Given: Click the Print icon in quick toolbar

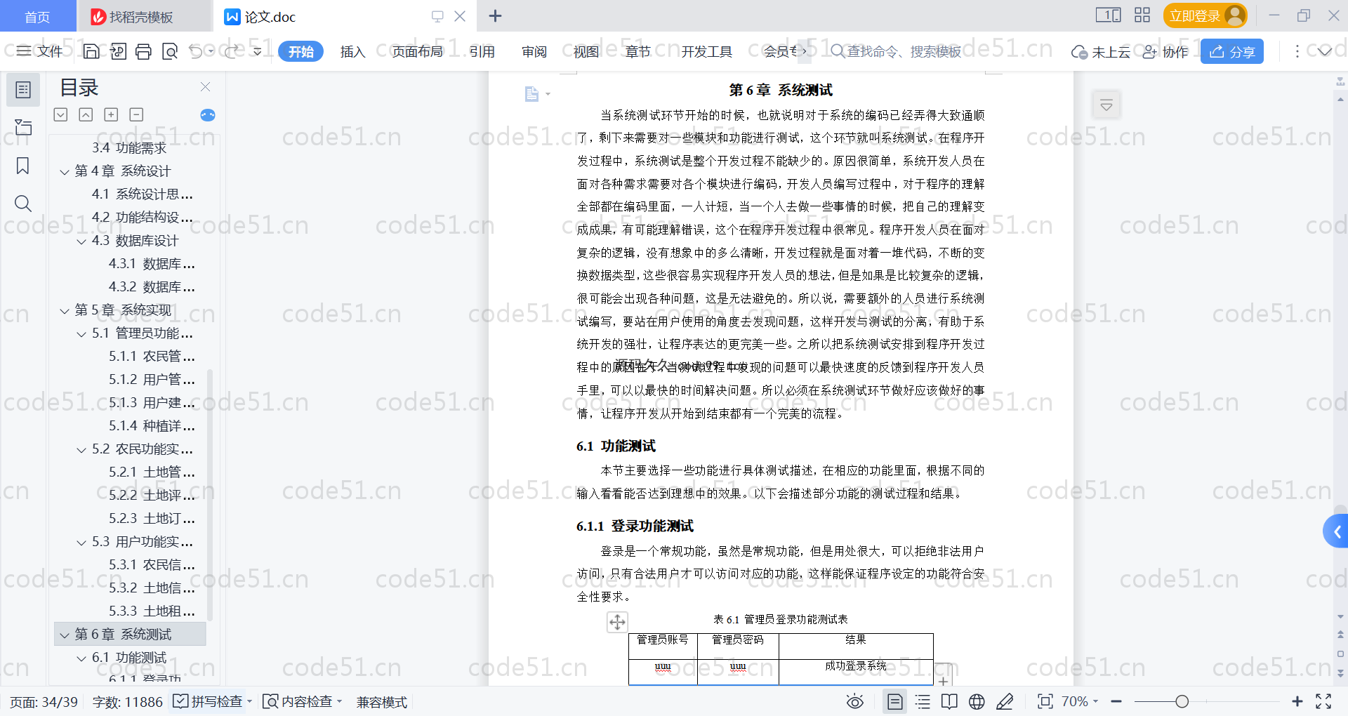Looking at the screenshot, I should (143, 51).
